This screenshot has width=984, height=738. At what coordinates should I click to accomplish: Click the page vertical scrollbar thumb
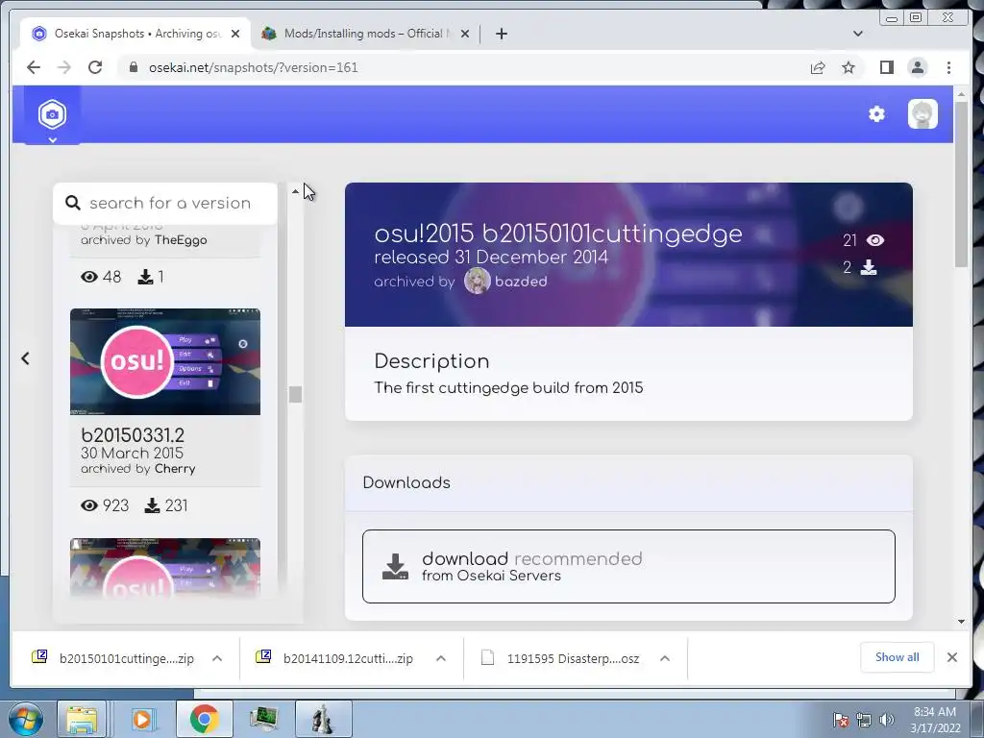click(961, 184)
